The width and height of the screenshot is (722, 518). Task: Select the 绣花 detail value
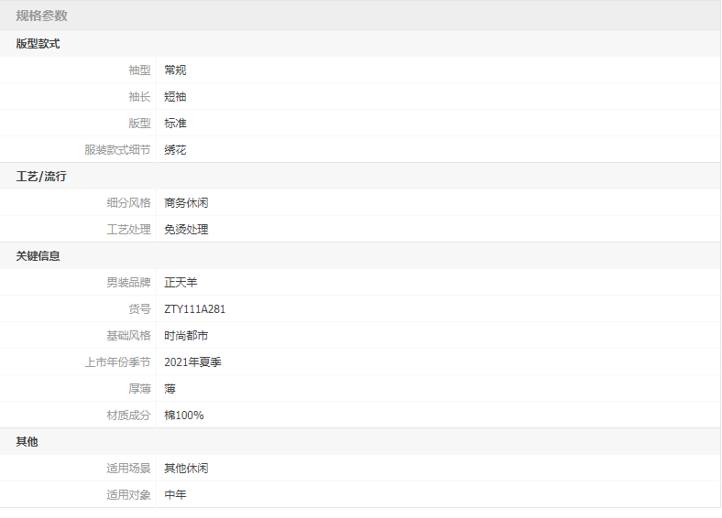(x=175, y=149)
